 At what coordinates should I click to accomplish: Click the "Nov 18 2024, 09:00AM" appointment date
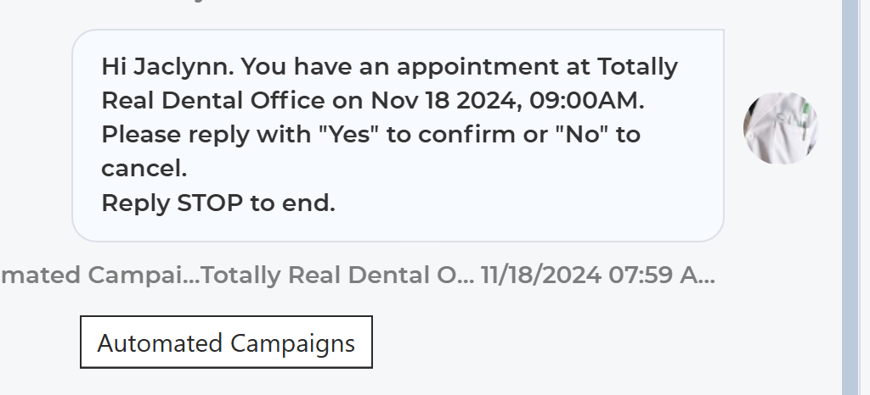click(x=507, y=101)
